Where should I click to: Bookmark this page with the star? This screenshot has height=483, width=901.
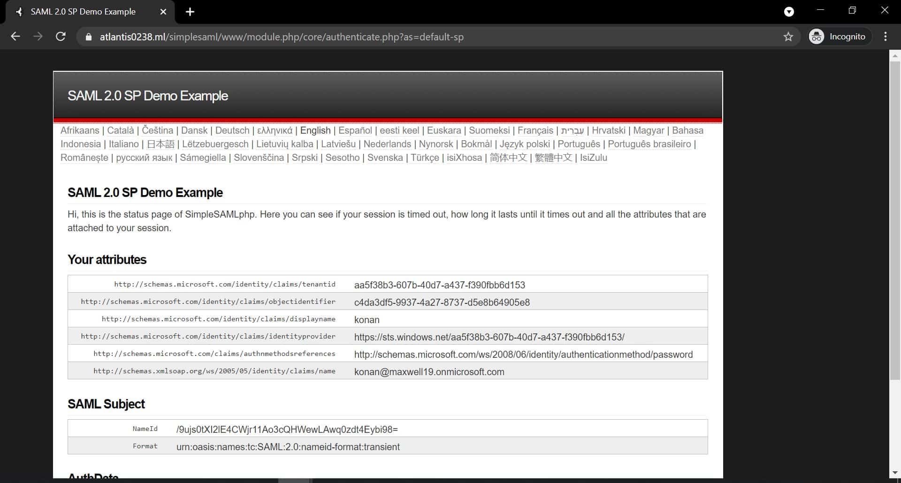788,37
